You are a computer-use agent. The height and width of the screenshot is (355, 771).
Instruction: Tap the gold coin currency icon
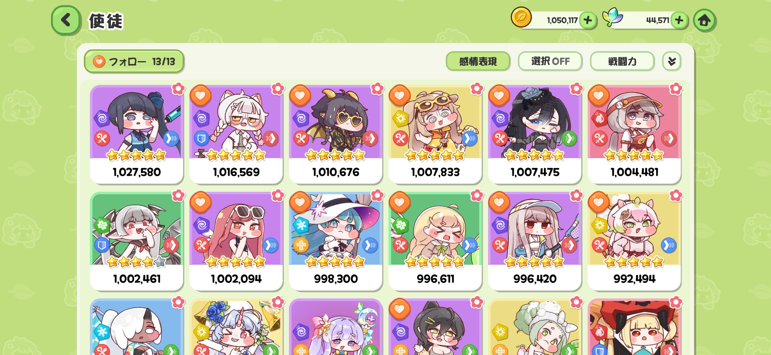(521, 17)
